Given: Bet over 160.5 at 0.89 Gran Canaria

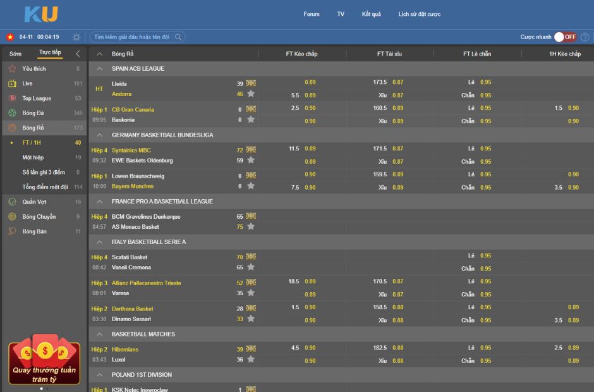Looking at the screenshot, I should (x=397, y=108).
